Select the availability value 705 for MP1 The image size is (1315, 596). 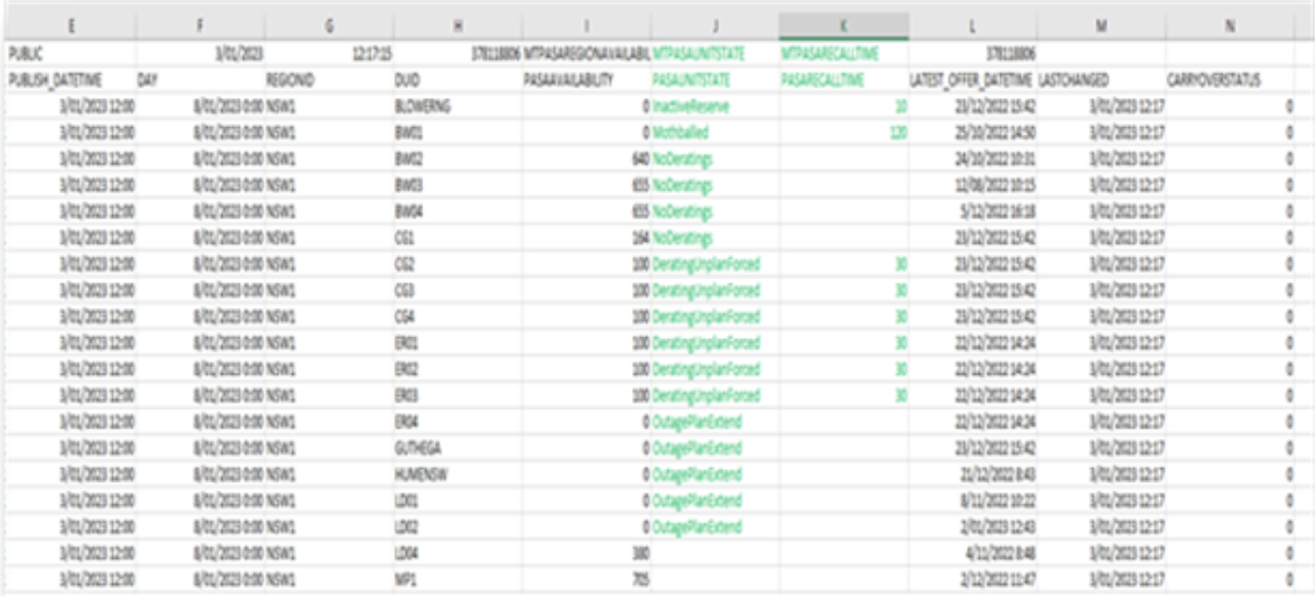coord(640,578)
